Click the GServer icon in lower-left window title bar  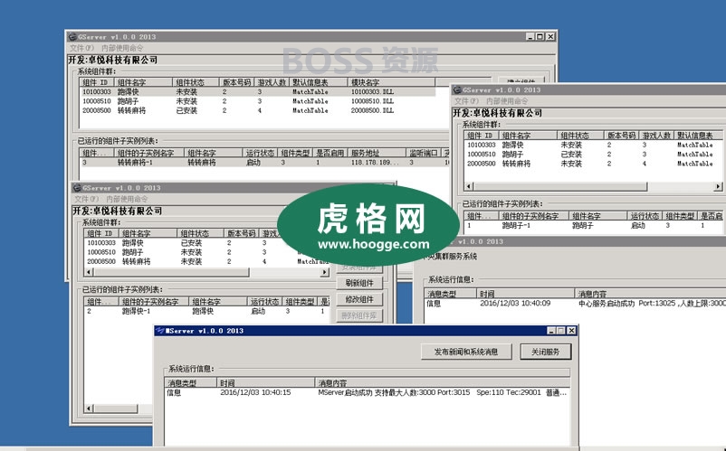tap(77, 188)
